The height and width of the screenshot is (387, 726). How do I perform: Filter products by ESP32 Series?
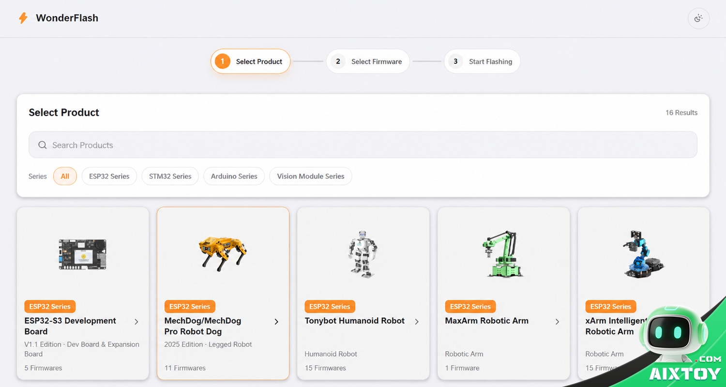109,176
